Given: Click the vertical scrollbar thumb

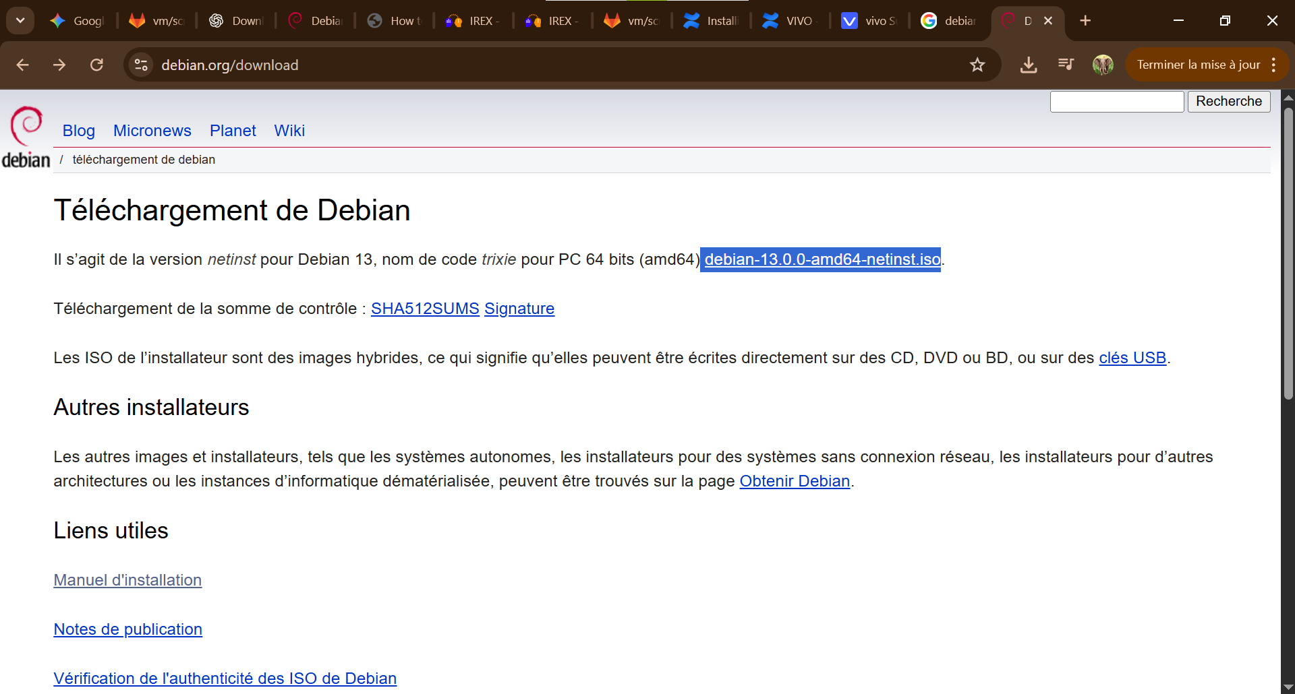Looking at the screenshot, I should click(x=1288, y=253).
